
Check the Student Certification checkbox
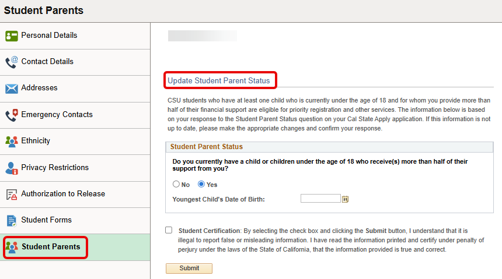tap(169, 230)
